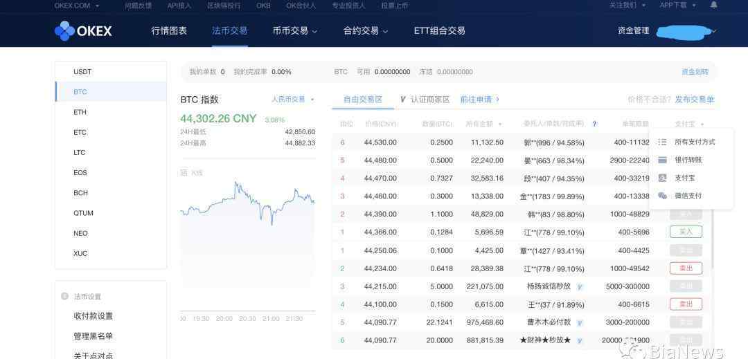Switch to the 自由交易区 tab
Image resolution: width=748 pixels, height=359 pixels.
tap(363, 100)
